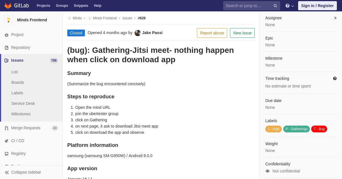Open Minds Frontend breadcrumb link
Screen dimensions: 342x179
click(105, 18)
